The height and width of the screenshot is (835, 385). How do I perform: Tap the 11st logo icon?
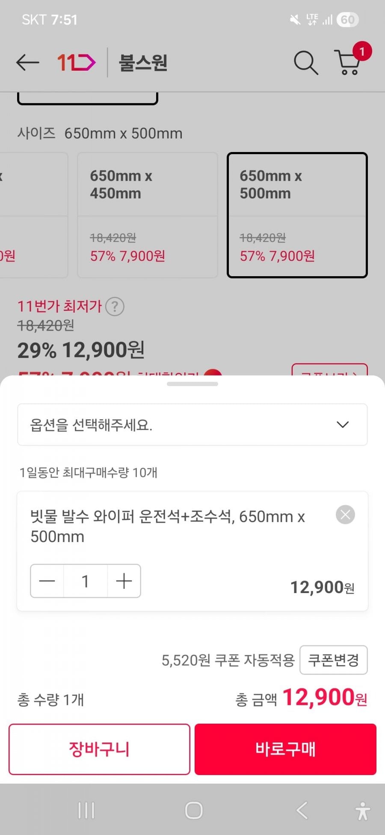click(x=76, y=63)
